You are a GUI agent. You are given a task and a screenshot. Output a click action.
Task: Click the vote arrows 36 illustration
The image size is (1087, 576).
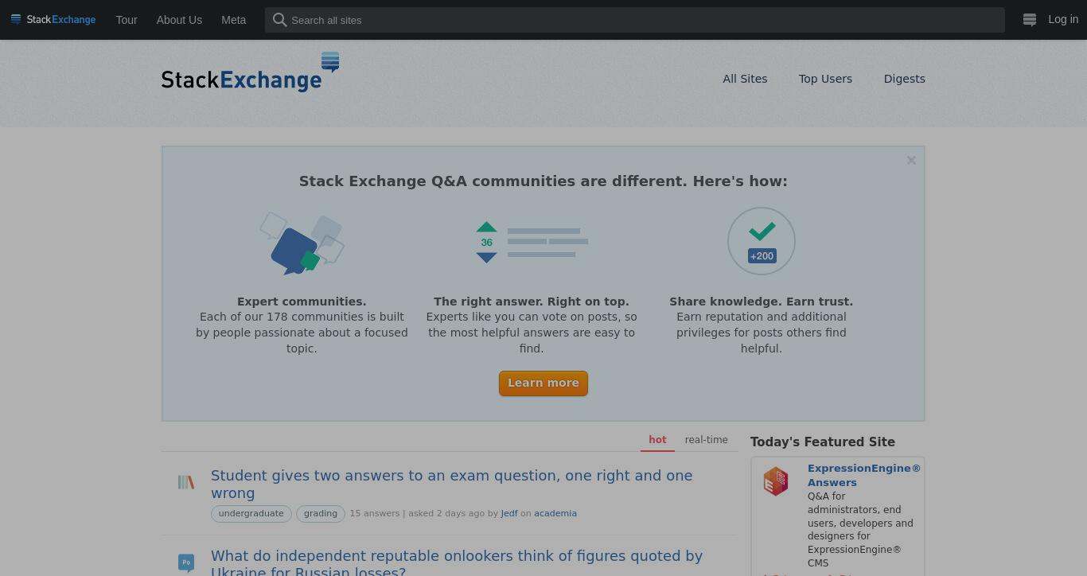click(x=532, y=242)
